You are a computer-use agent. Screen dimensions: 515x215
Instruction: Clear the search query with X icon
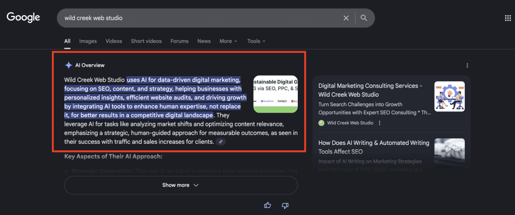tap(346, 19)
